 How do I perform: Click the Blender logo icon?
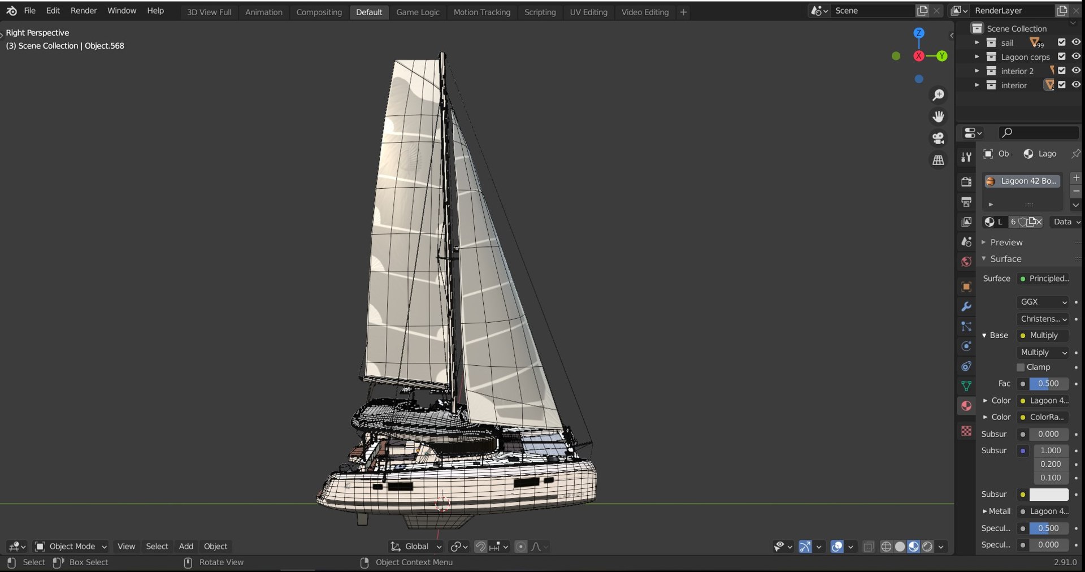11,11
